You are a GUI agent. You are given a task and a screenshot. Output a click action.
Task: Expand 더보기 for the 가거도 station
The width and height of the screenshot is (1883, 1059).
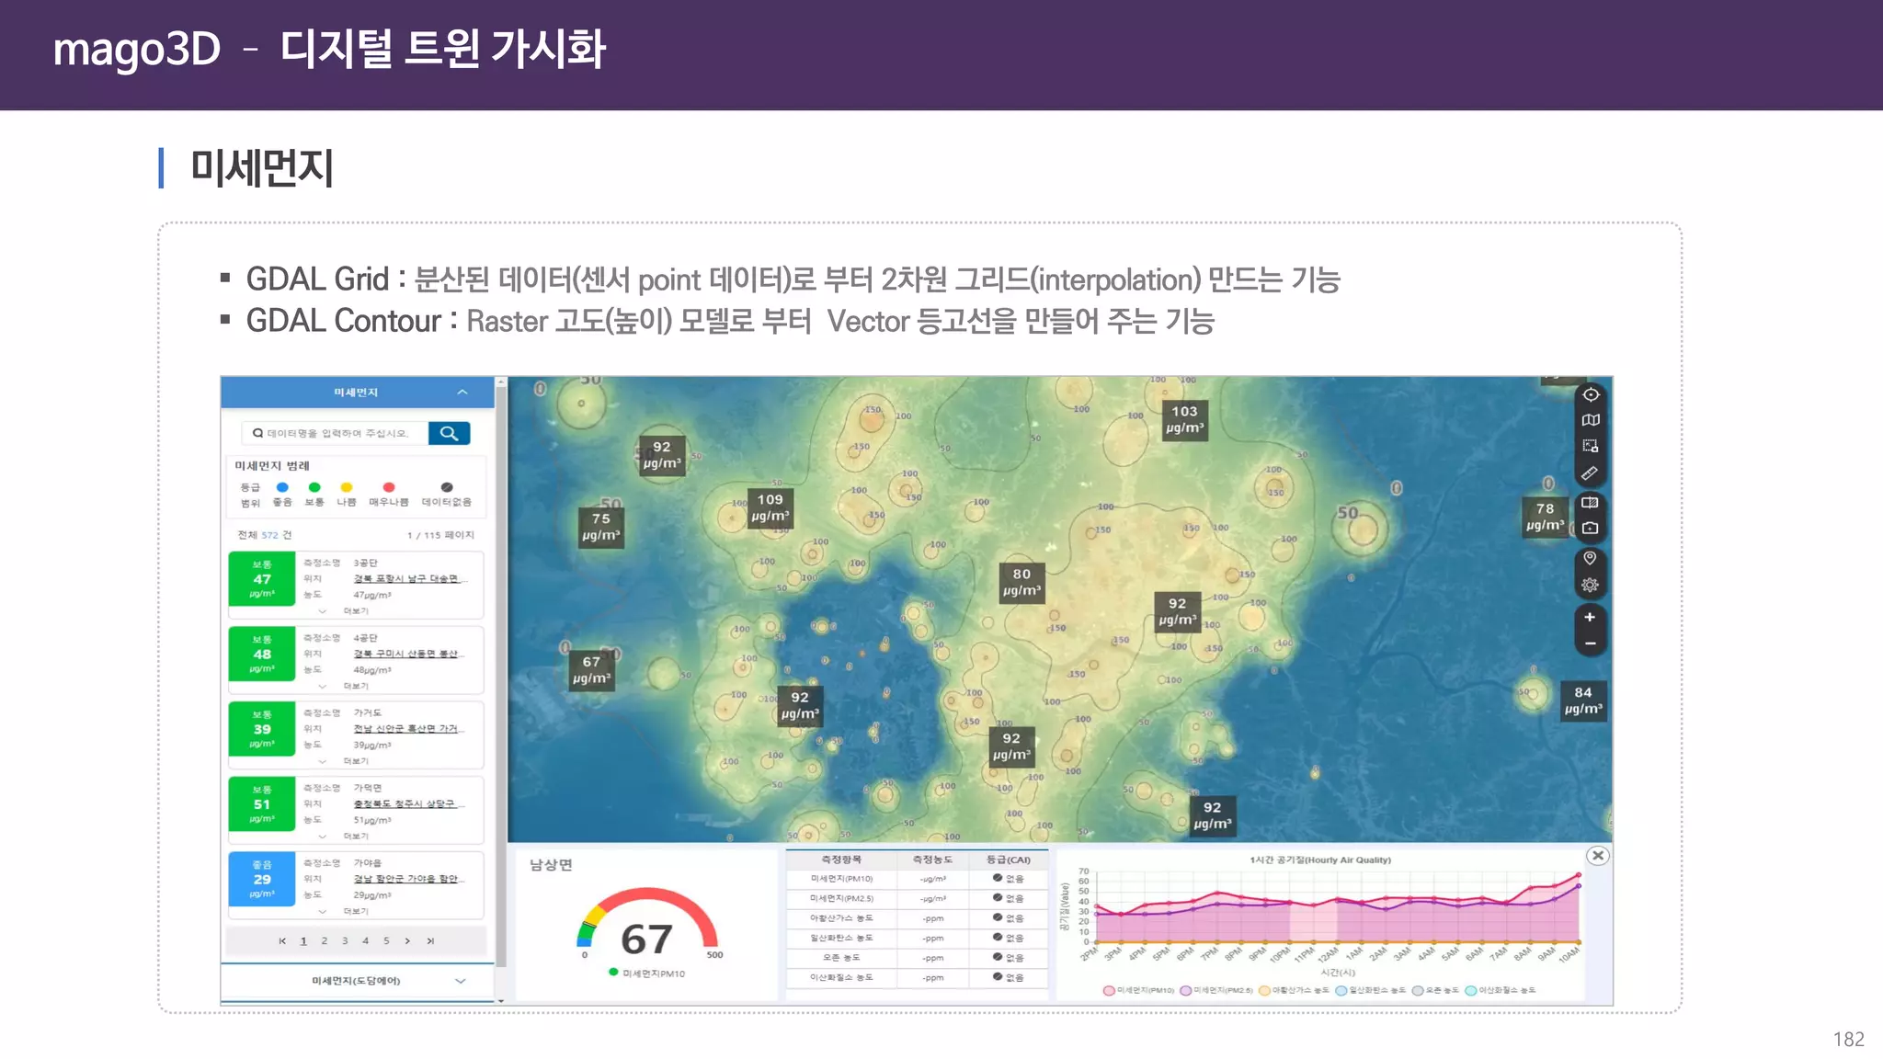pyautogui.click(x=345, y=761)
